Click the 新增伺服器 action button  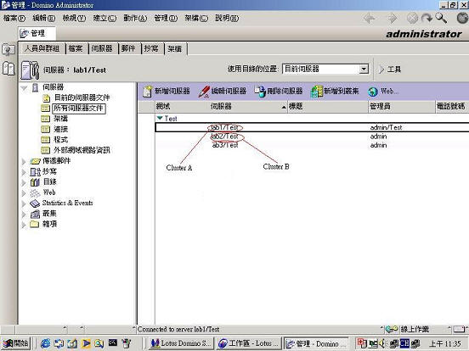pos(167,92)
